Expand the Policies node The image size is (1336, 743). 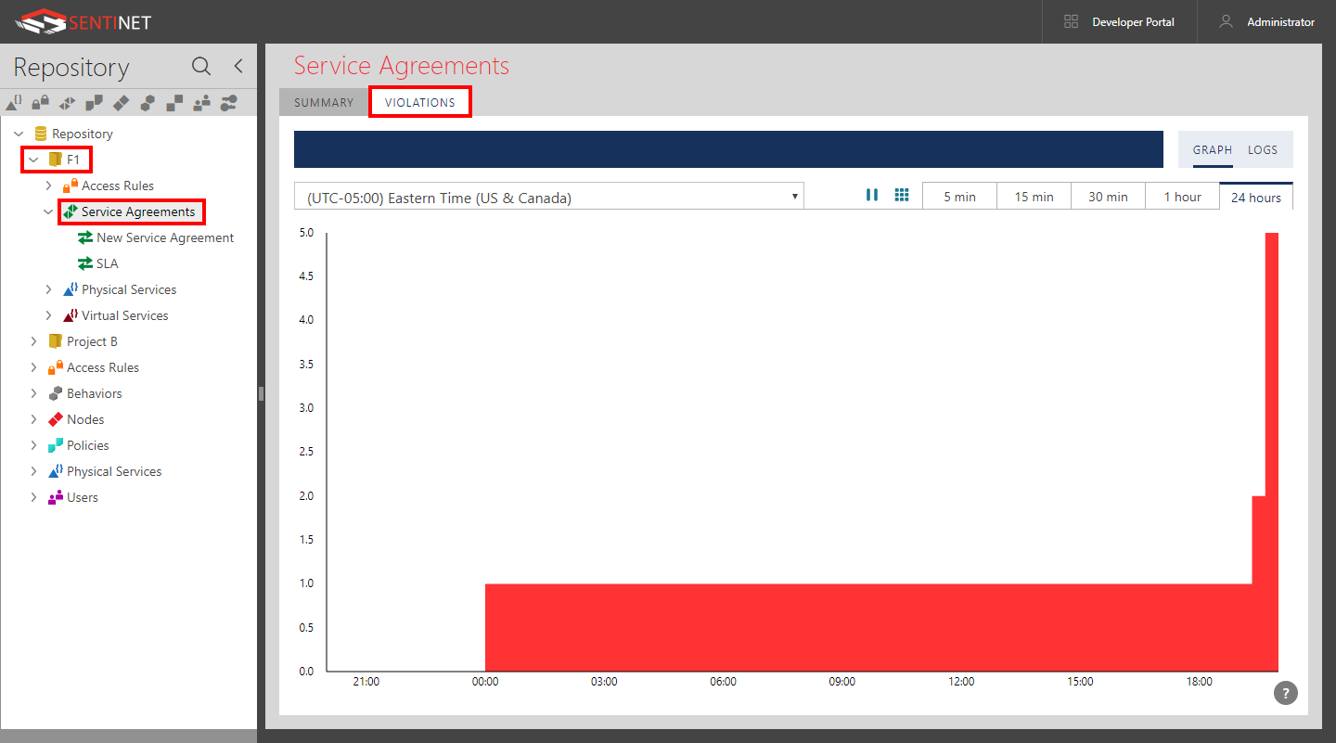point(33,445)
